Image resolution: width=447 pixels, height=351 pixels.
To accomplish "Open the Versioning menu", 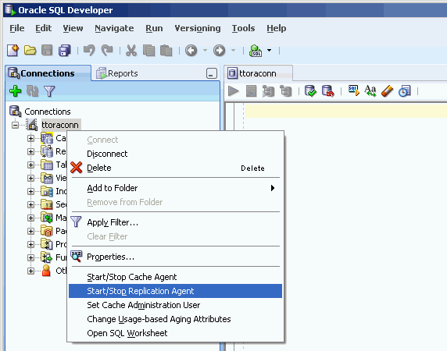I will click(x=198, y=28).
